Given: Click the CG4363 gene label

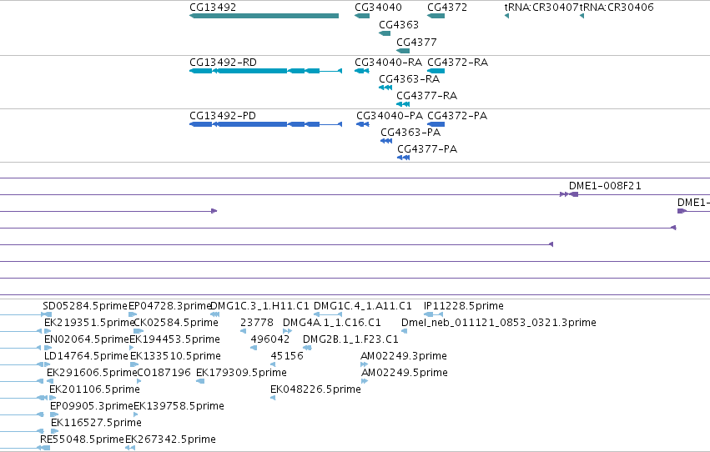Looking at the screenshot, I should pyautogui.click(x=399, y=25).
